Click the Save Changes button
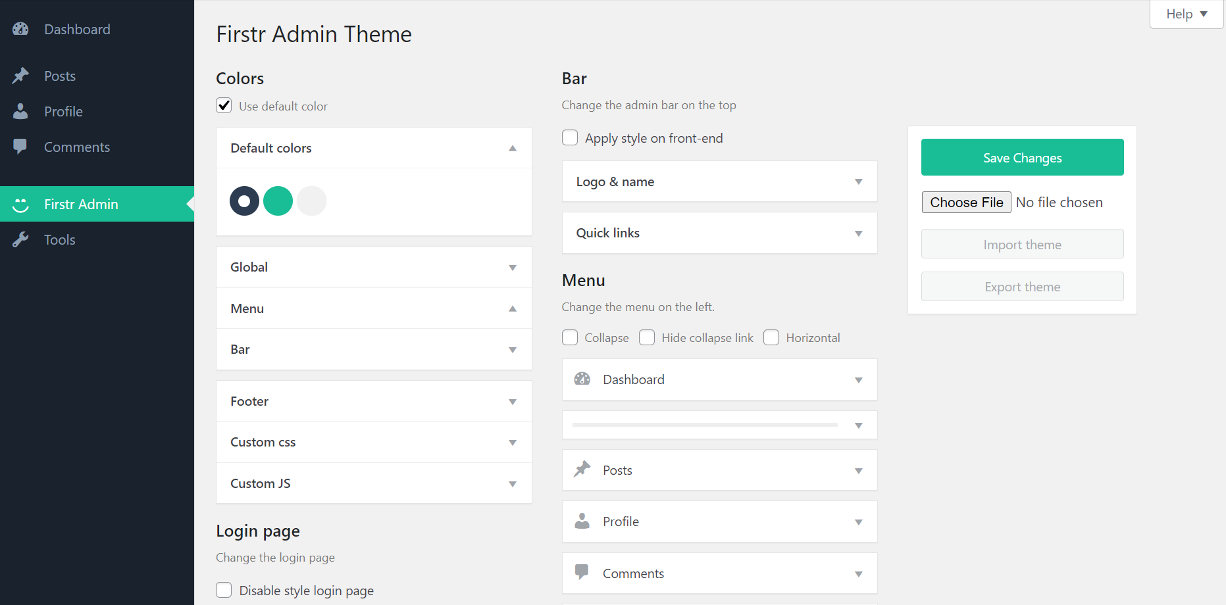This screenshot has height=605, width=1226. 1022,157
